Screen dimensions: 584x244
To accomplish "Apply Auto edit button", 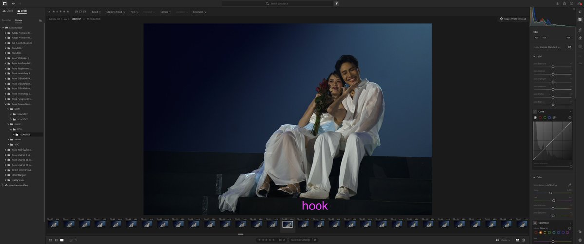I will pos(537,38).
